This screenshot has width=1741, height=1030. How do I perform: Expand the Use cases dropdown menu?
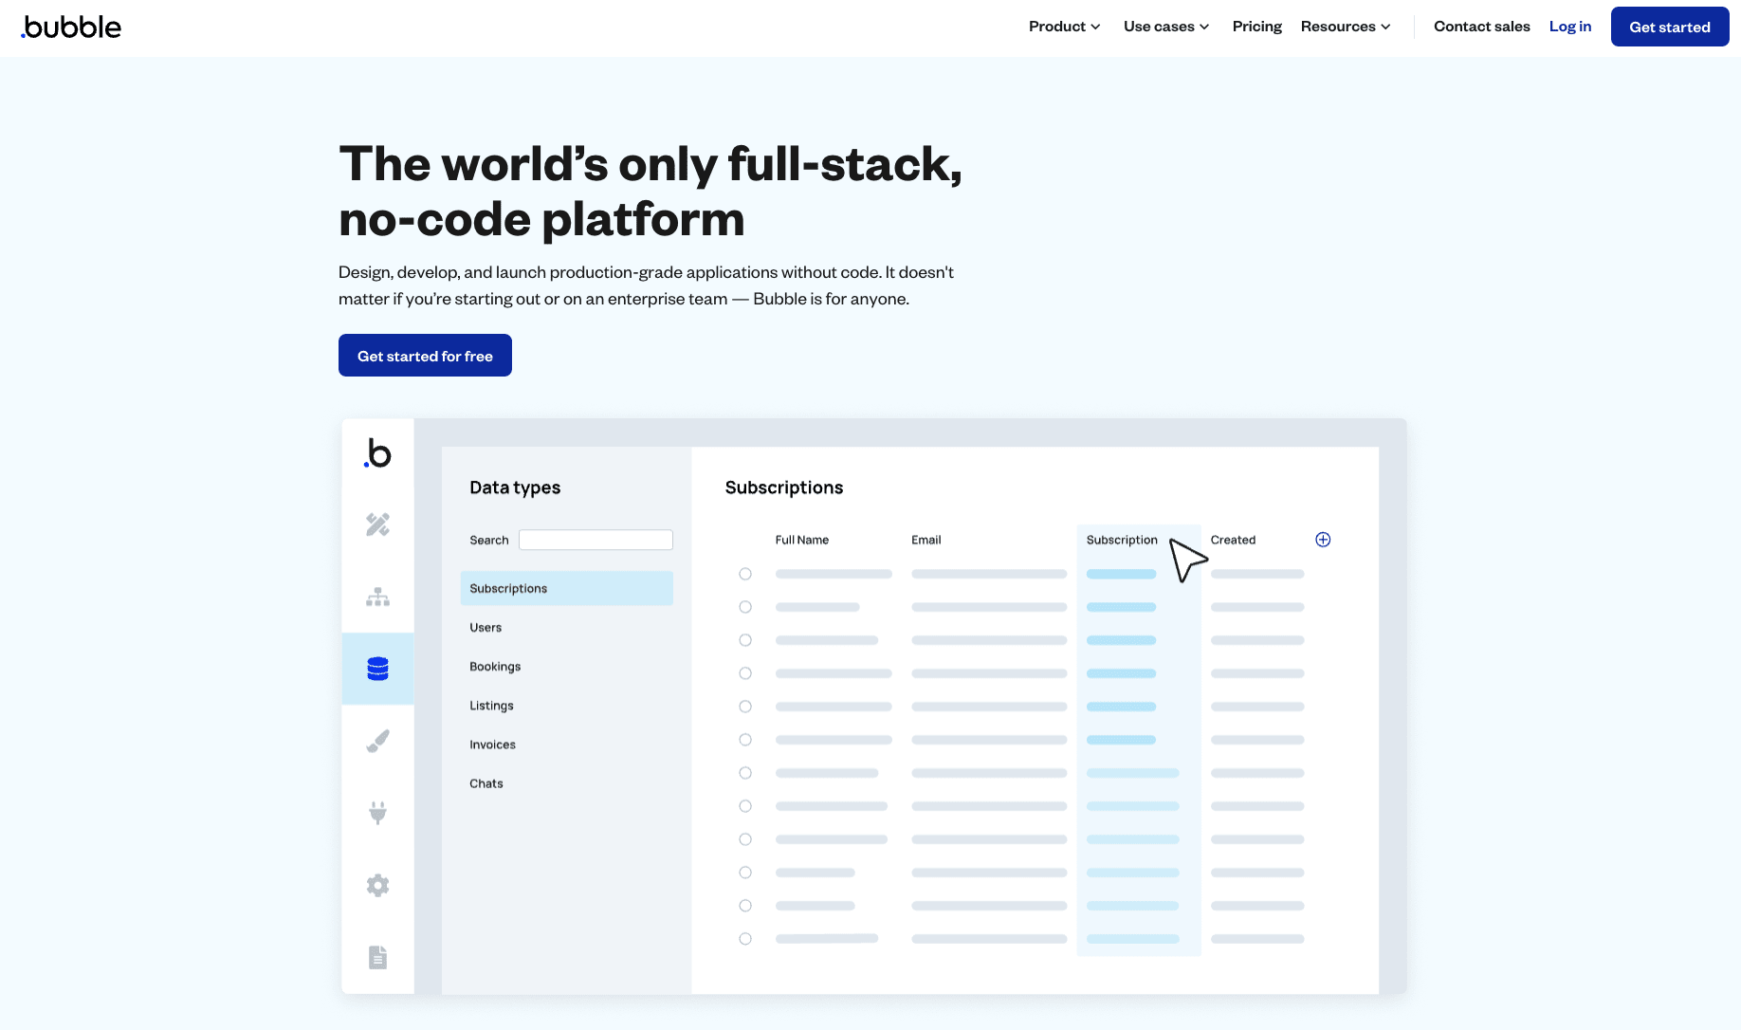1166,27
